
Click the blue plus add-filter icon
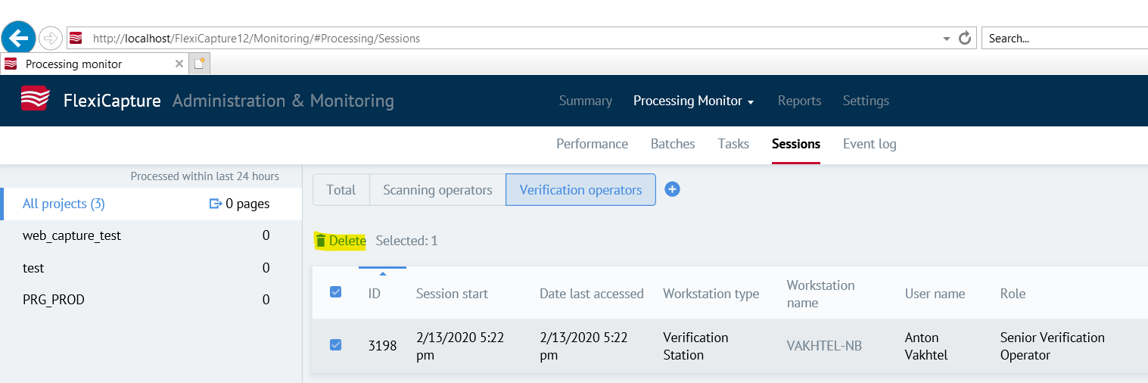(672, 189)
